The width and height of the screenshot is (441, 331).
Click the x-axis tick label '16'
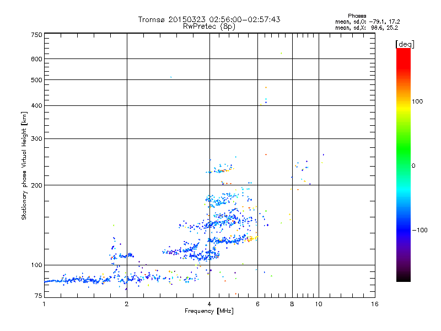(x=375, y=304)
